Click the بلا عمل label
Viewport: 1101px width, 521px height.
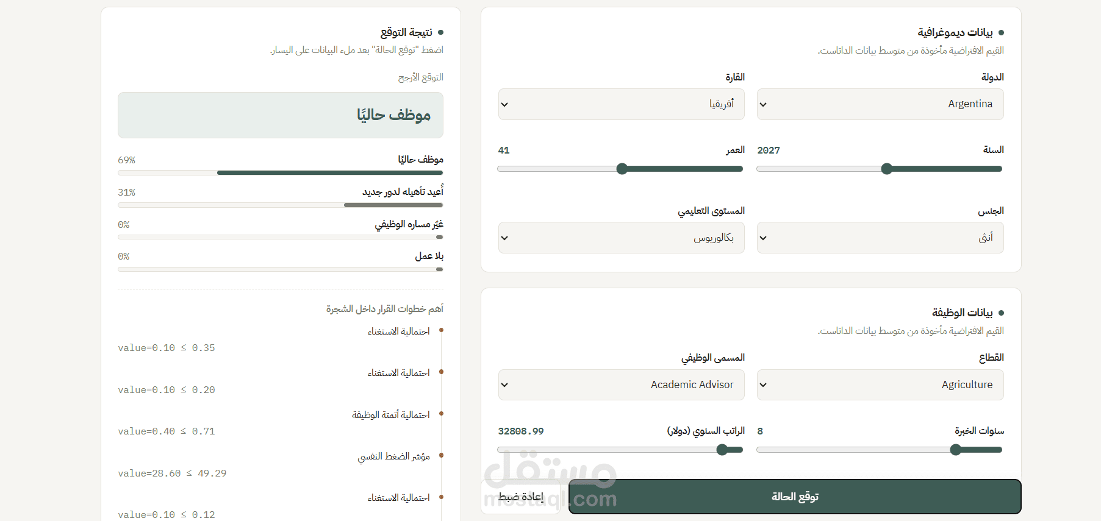tap(429, 256)
